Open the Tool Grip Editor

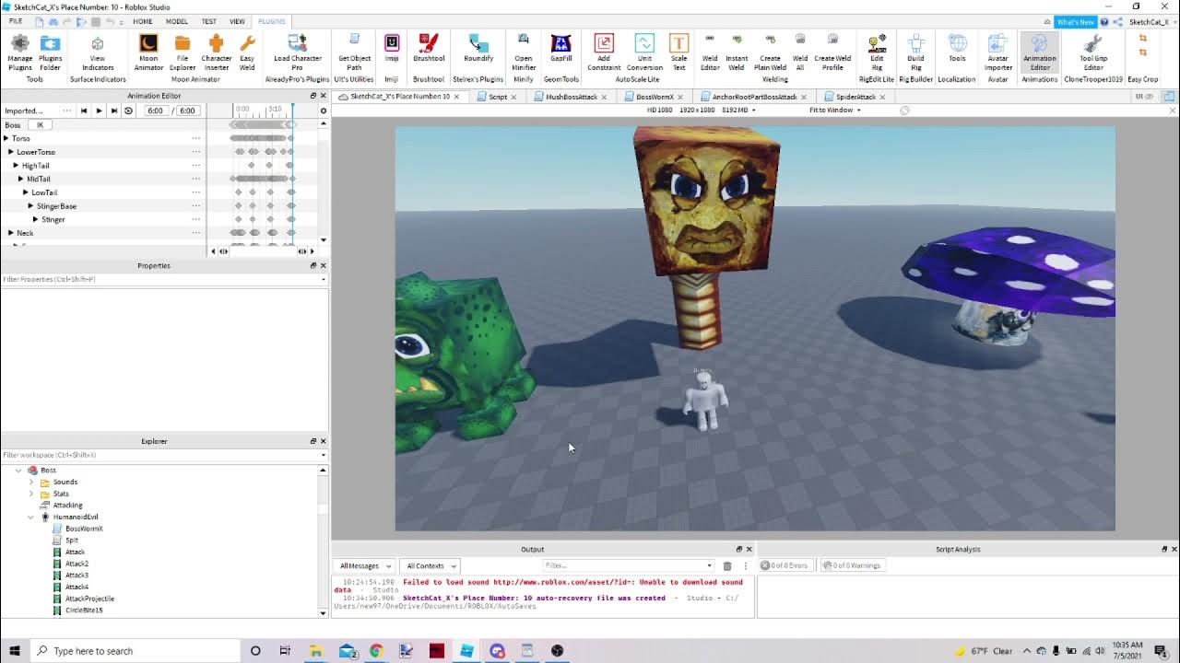[x=1093, y=52]
